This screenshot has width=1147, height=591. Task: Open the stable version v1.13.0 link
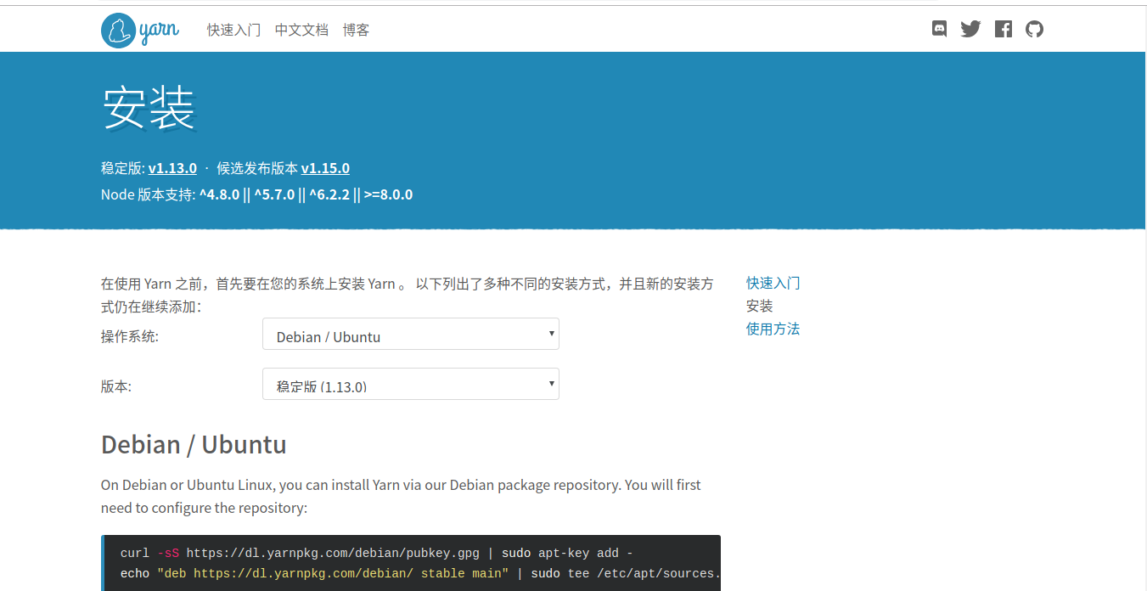[x=172, y=168]
